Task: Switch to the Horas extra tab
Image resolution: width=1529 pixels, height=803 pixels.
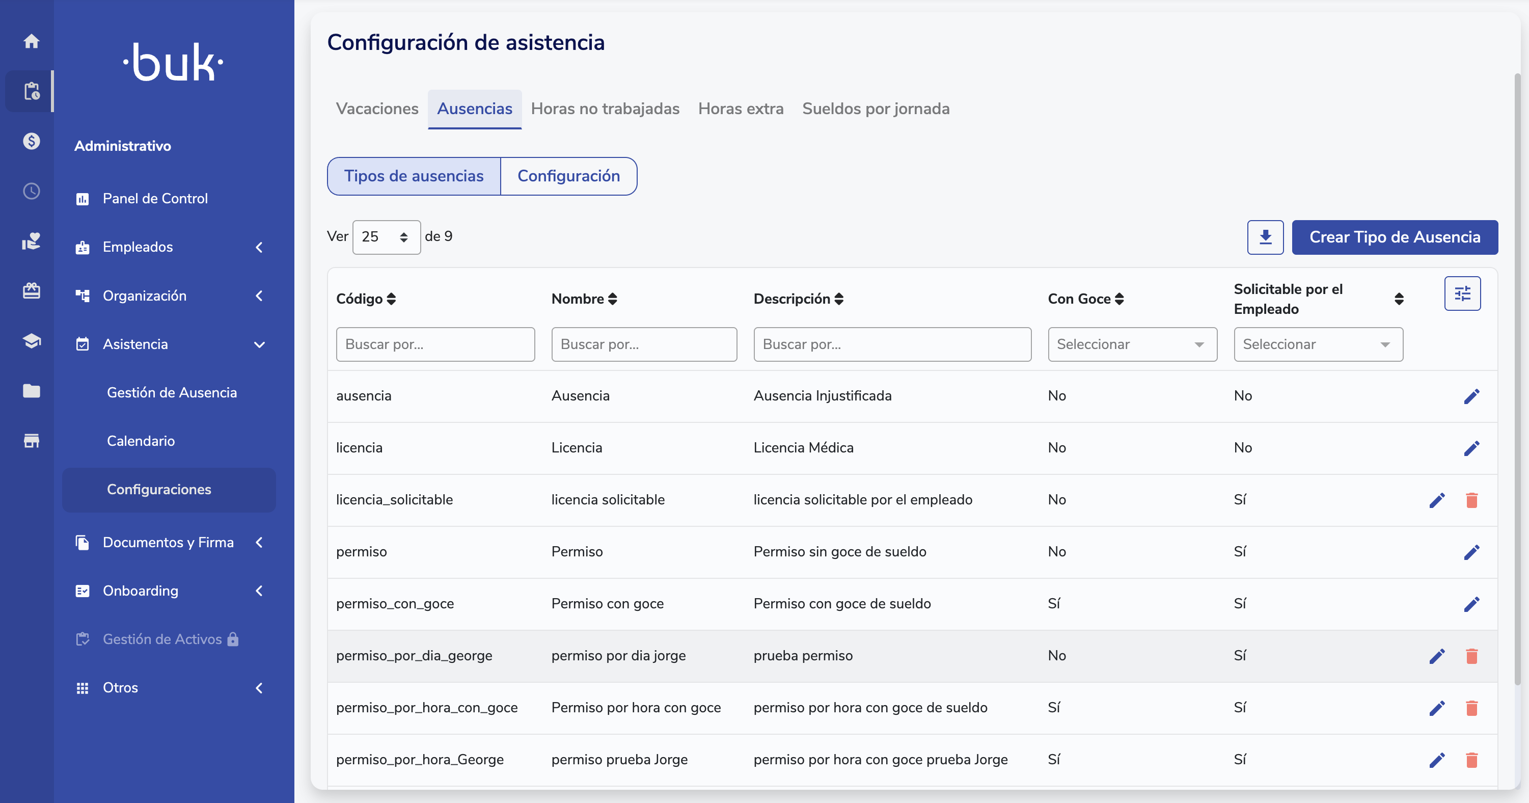Action: 741,109
